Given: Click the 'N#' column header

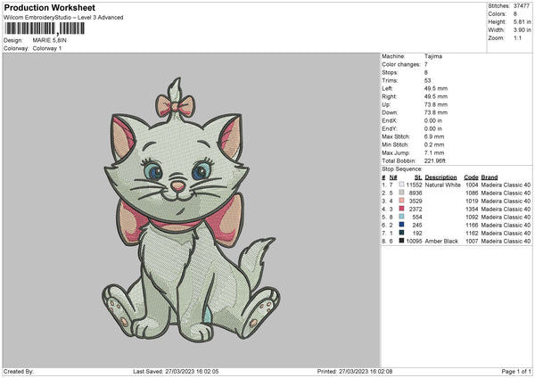Looking at the screenshot, I should [393, 177].
